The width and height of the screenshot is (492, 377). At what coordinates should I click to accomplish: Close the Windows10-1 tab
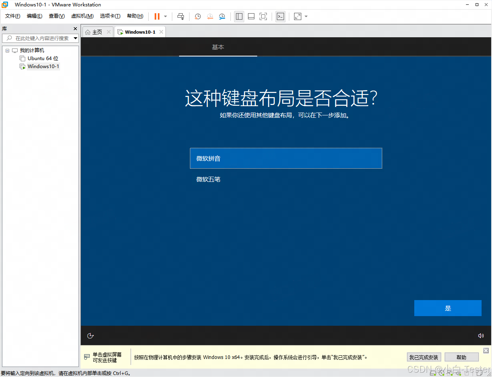(161, 32)
